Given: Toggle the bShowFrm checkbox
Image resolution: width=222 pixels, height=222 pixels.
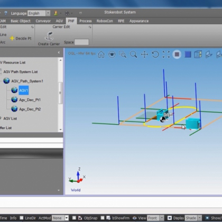Looking at the screenshot, I should click(103, 218).
